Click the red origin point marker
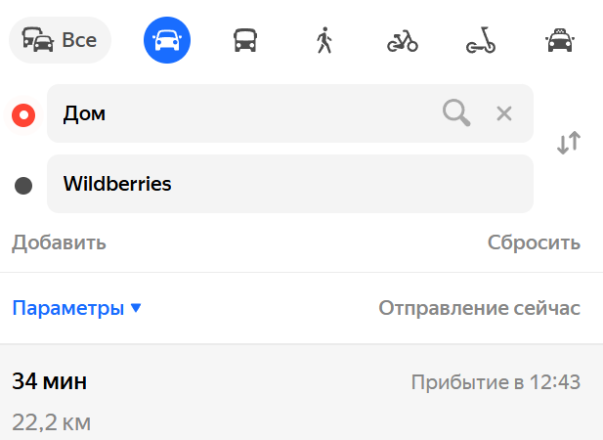 click(23, 114)
